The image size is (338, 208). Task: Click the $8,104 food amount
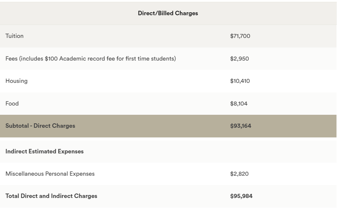[x=239, y=104]
